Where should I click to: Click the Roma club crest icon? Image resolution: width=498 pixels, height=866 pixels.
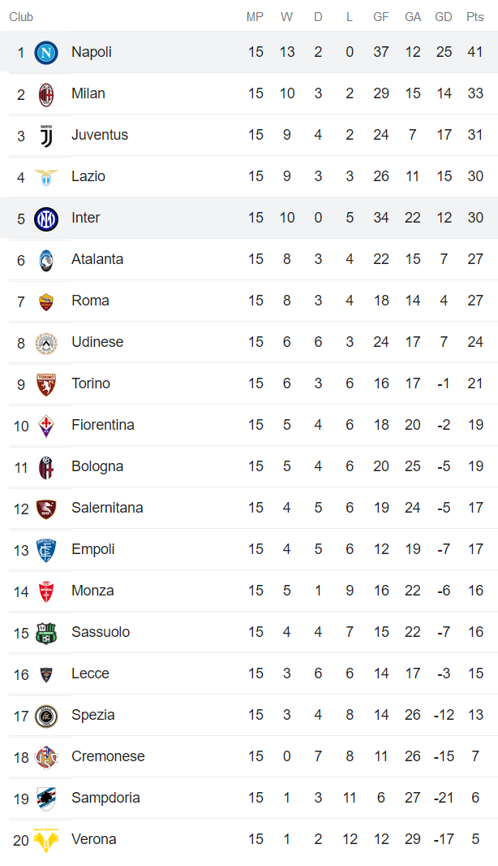coord(46,301)
